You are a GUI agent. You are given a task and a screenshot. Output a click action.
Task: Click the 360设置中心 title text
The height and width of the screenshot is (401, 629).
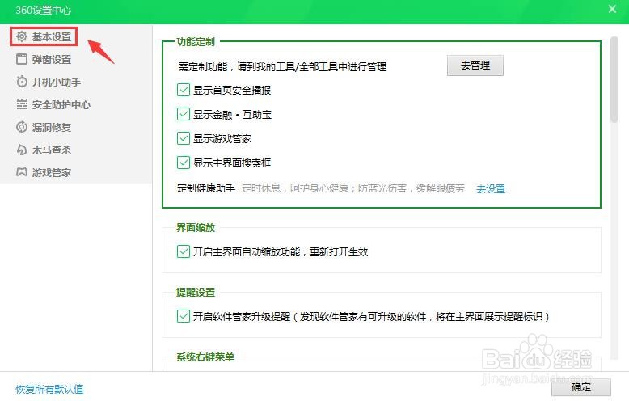[x=44, y=10]
